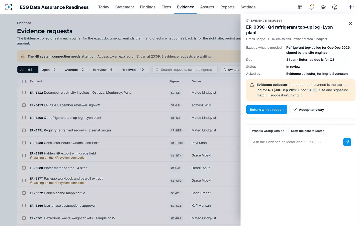This screenshot has width=361, height=226.
Task: Click the Evidence Request document icon
Action: point(248,21)
